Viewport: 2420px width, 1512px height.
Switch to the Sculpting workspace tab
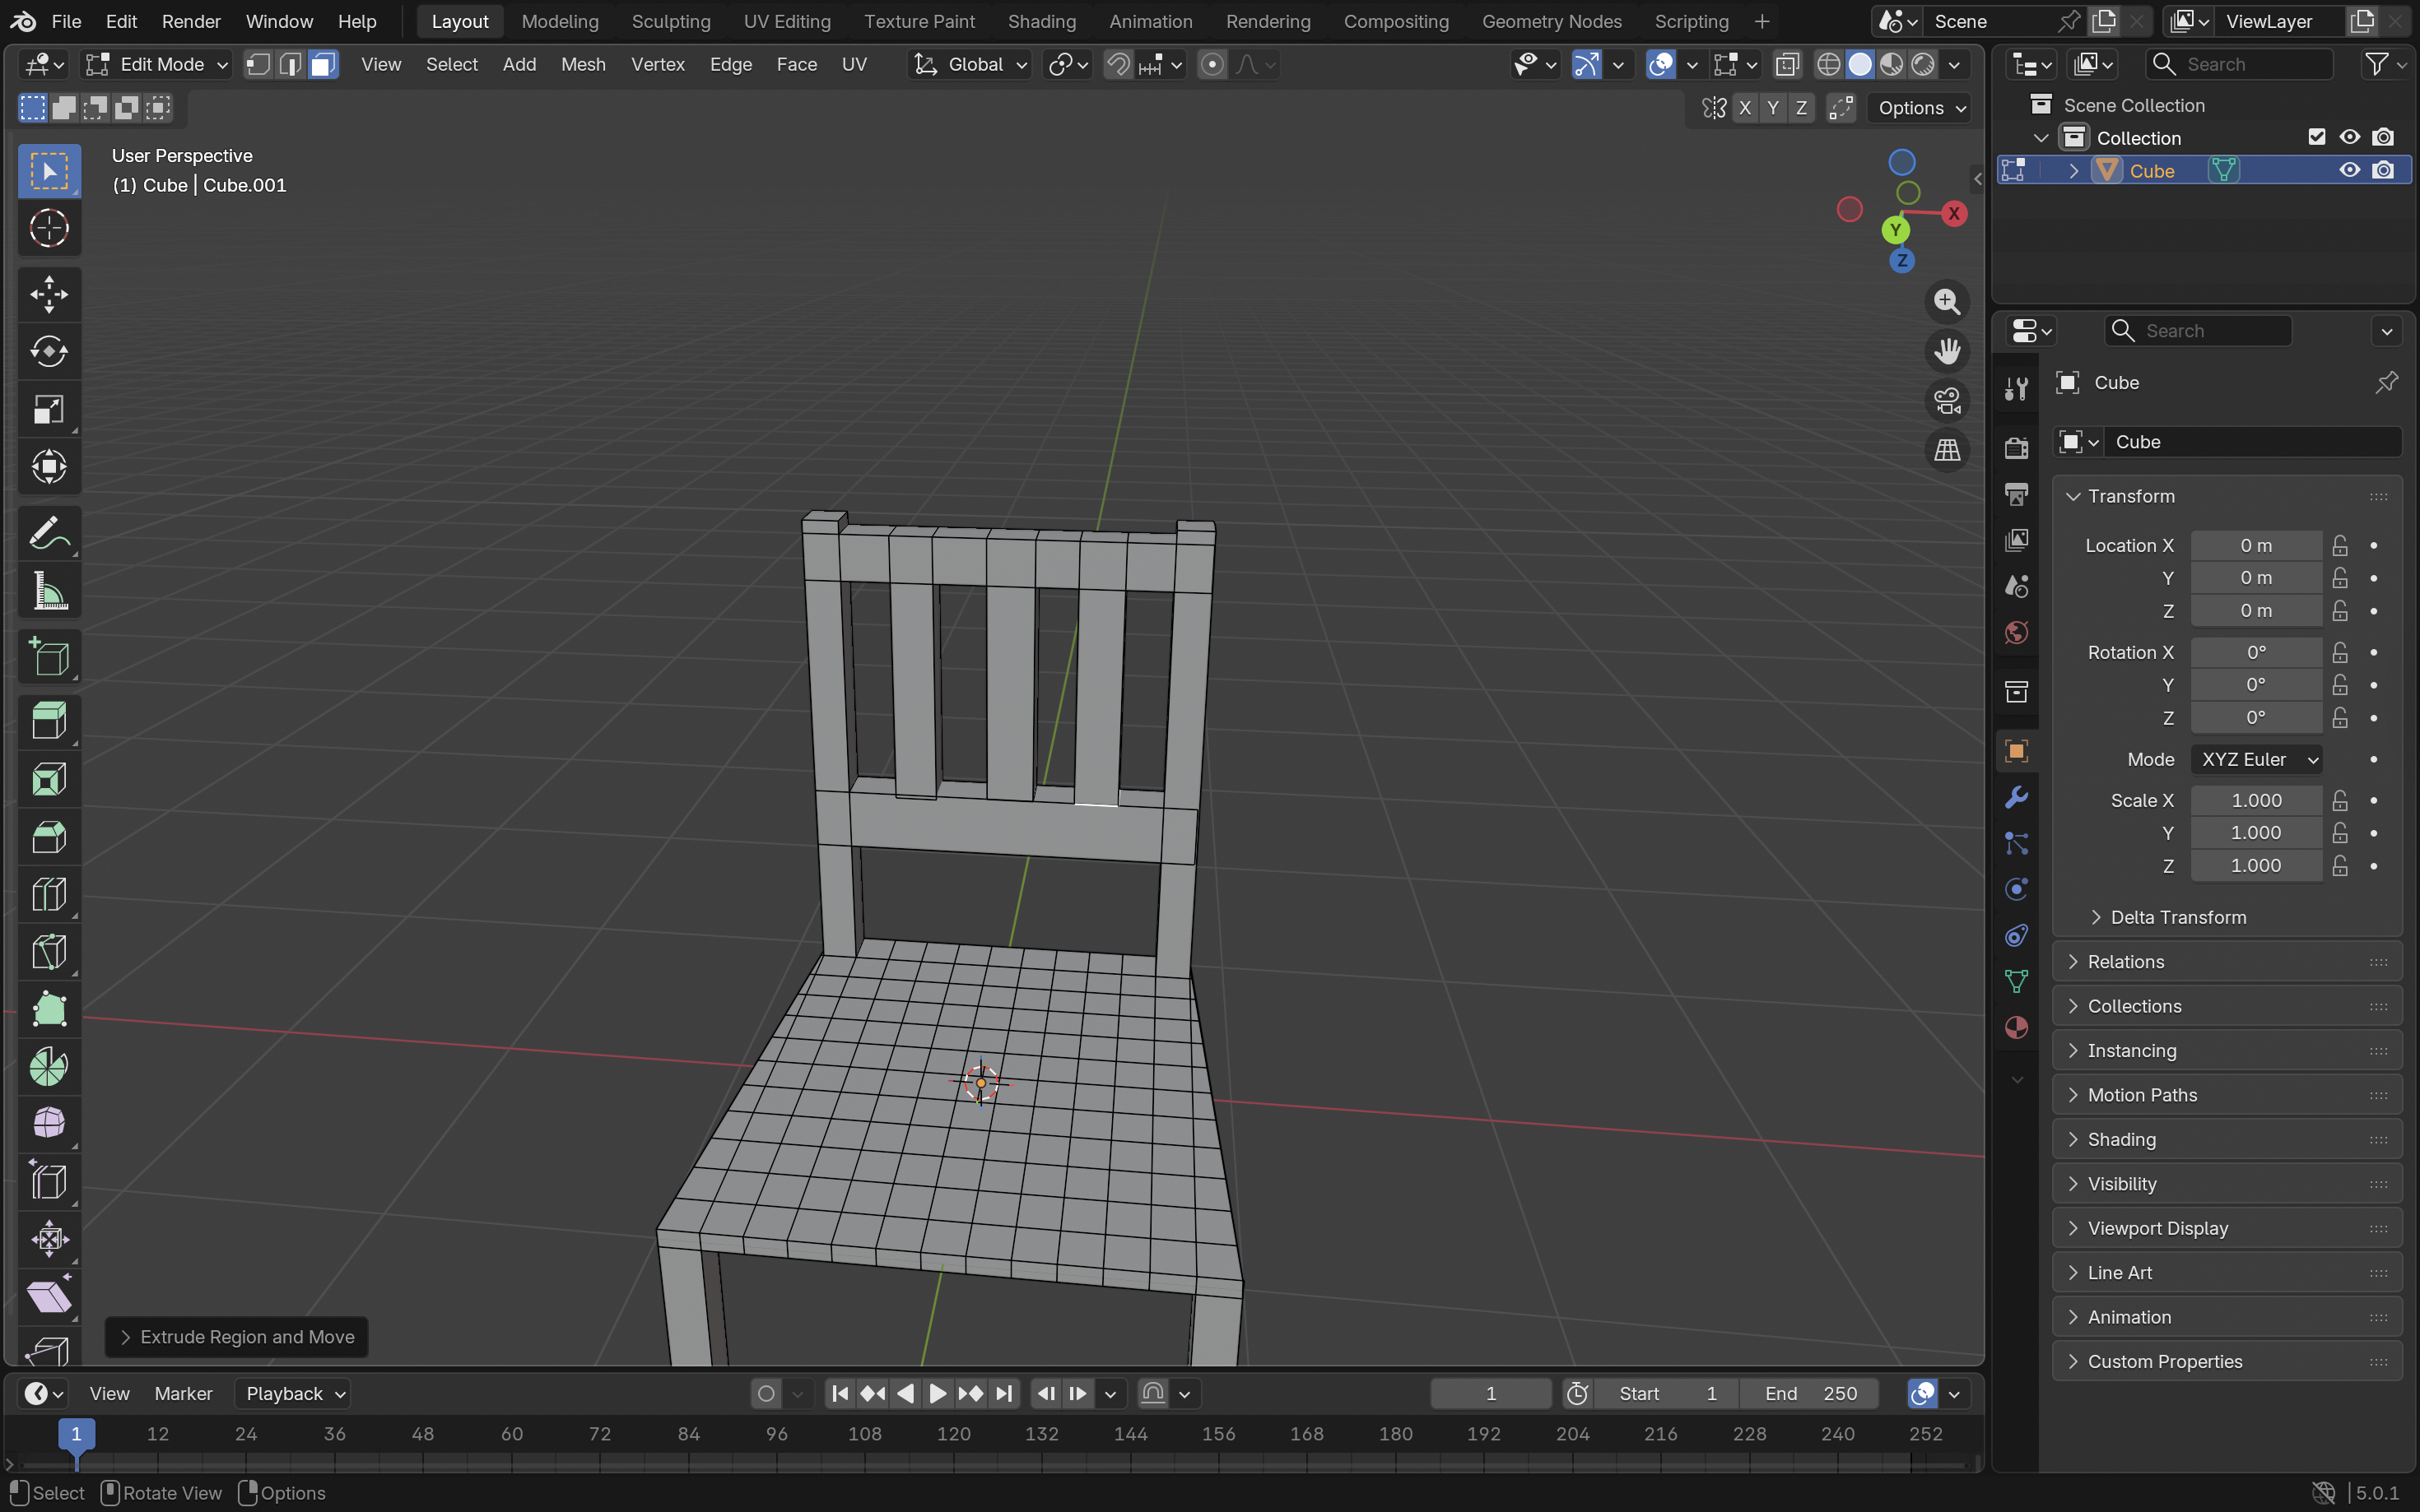click(670, 21)
